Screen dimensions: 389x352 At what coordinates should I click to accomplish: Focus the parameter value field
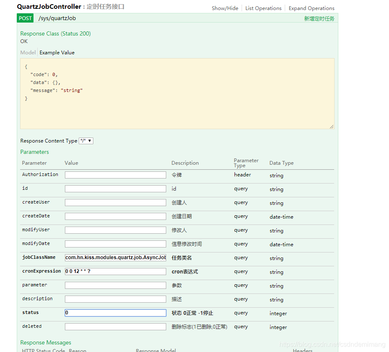coord(116,286)
